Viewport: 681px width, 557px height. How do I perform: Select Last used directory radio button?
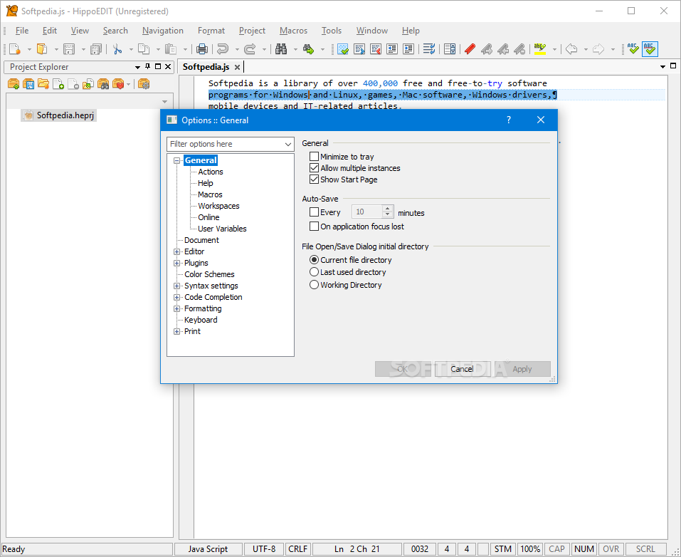(x=314, y=272)
